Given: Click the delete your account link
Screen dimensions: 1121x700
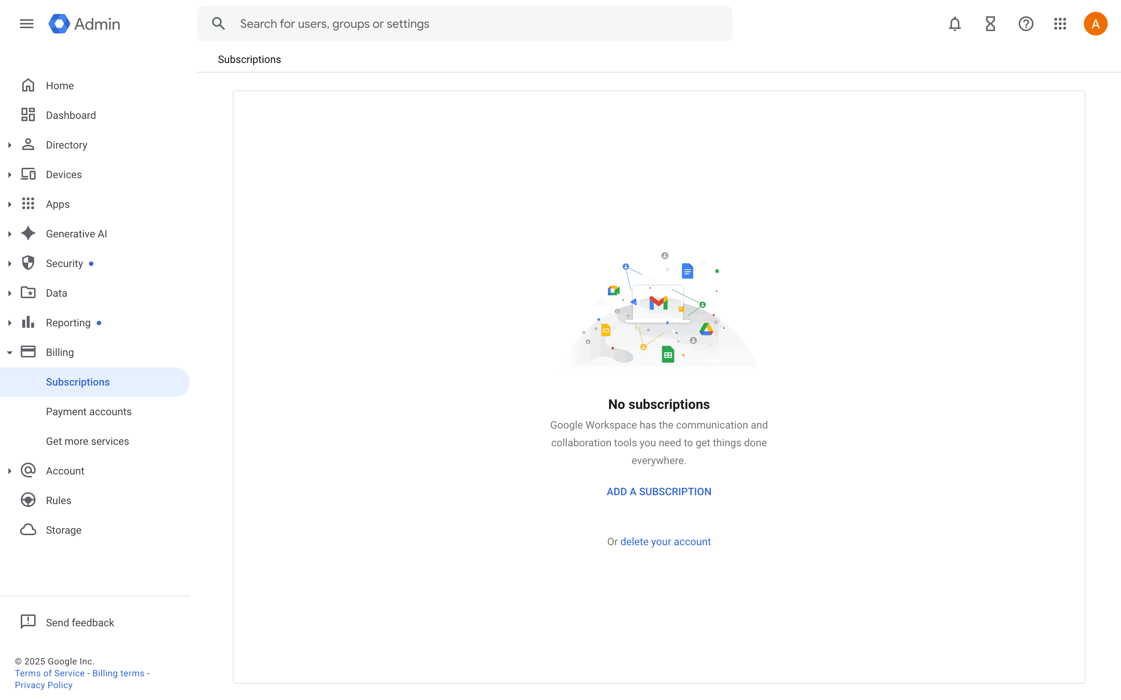Looking at the screenshot, I should tap(665, 541).
